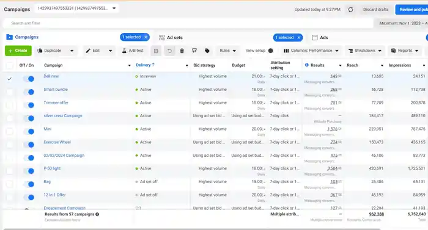Open the Reports dropdown
The height and width of the screenshot is (230, 428).
[x=405, y=51]
